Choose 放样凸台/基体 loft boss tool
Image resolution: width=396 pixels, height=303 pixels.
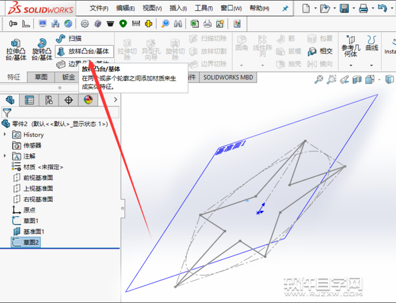click(x=84, y=52)
